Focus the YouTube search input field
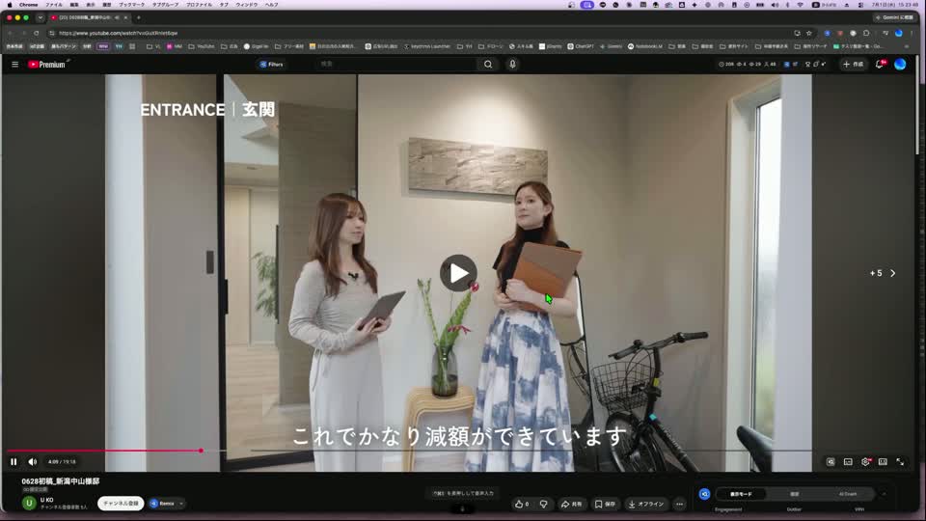Screen dimensions: 926x521 [395, 64]
